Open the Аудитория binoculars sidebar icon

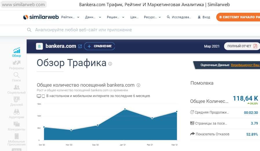(17, 112)
